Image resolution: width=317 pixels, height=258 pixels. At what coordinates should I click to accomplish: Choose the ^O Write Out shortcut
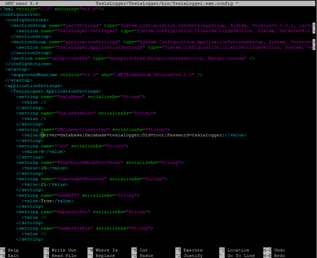[60, 250]
